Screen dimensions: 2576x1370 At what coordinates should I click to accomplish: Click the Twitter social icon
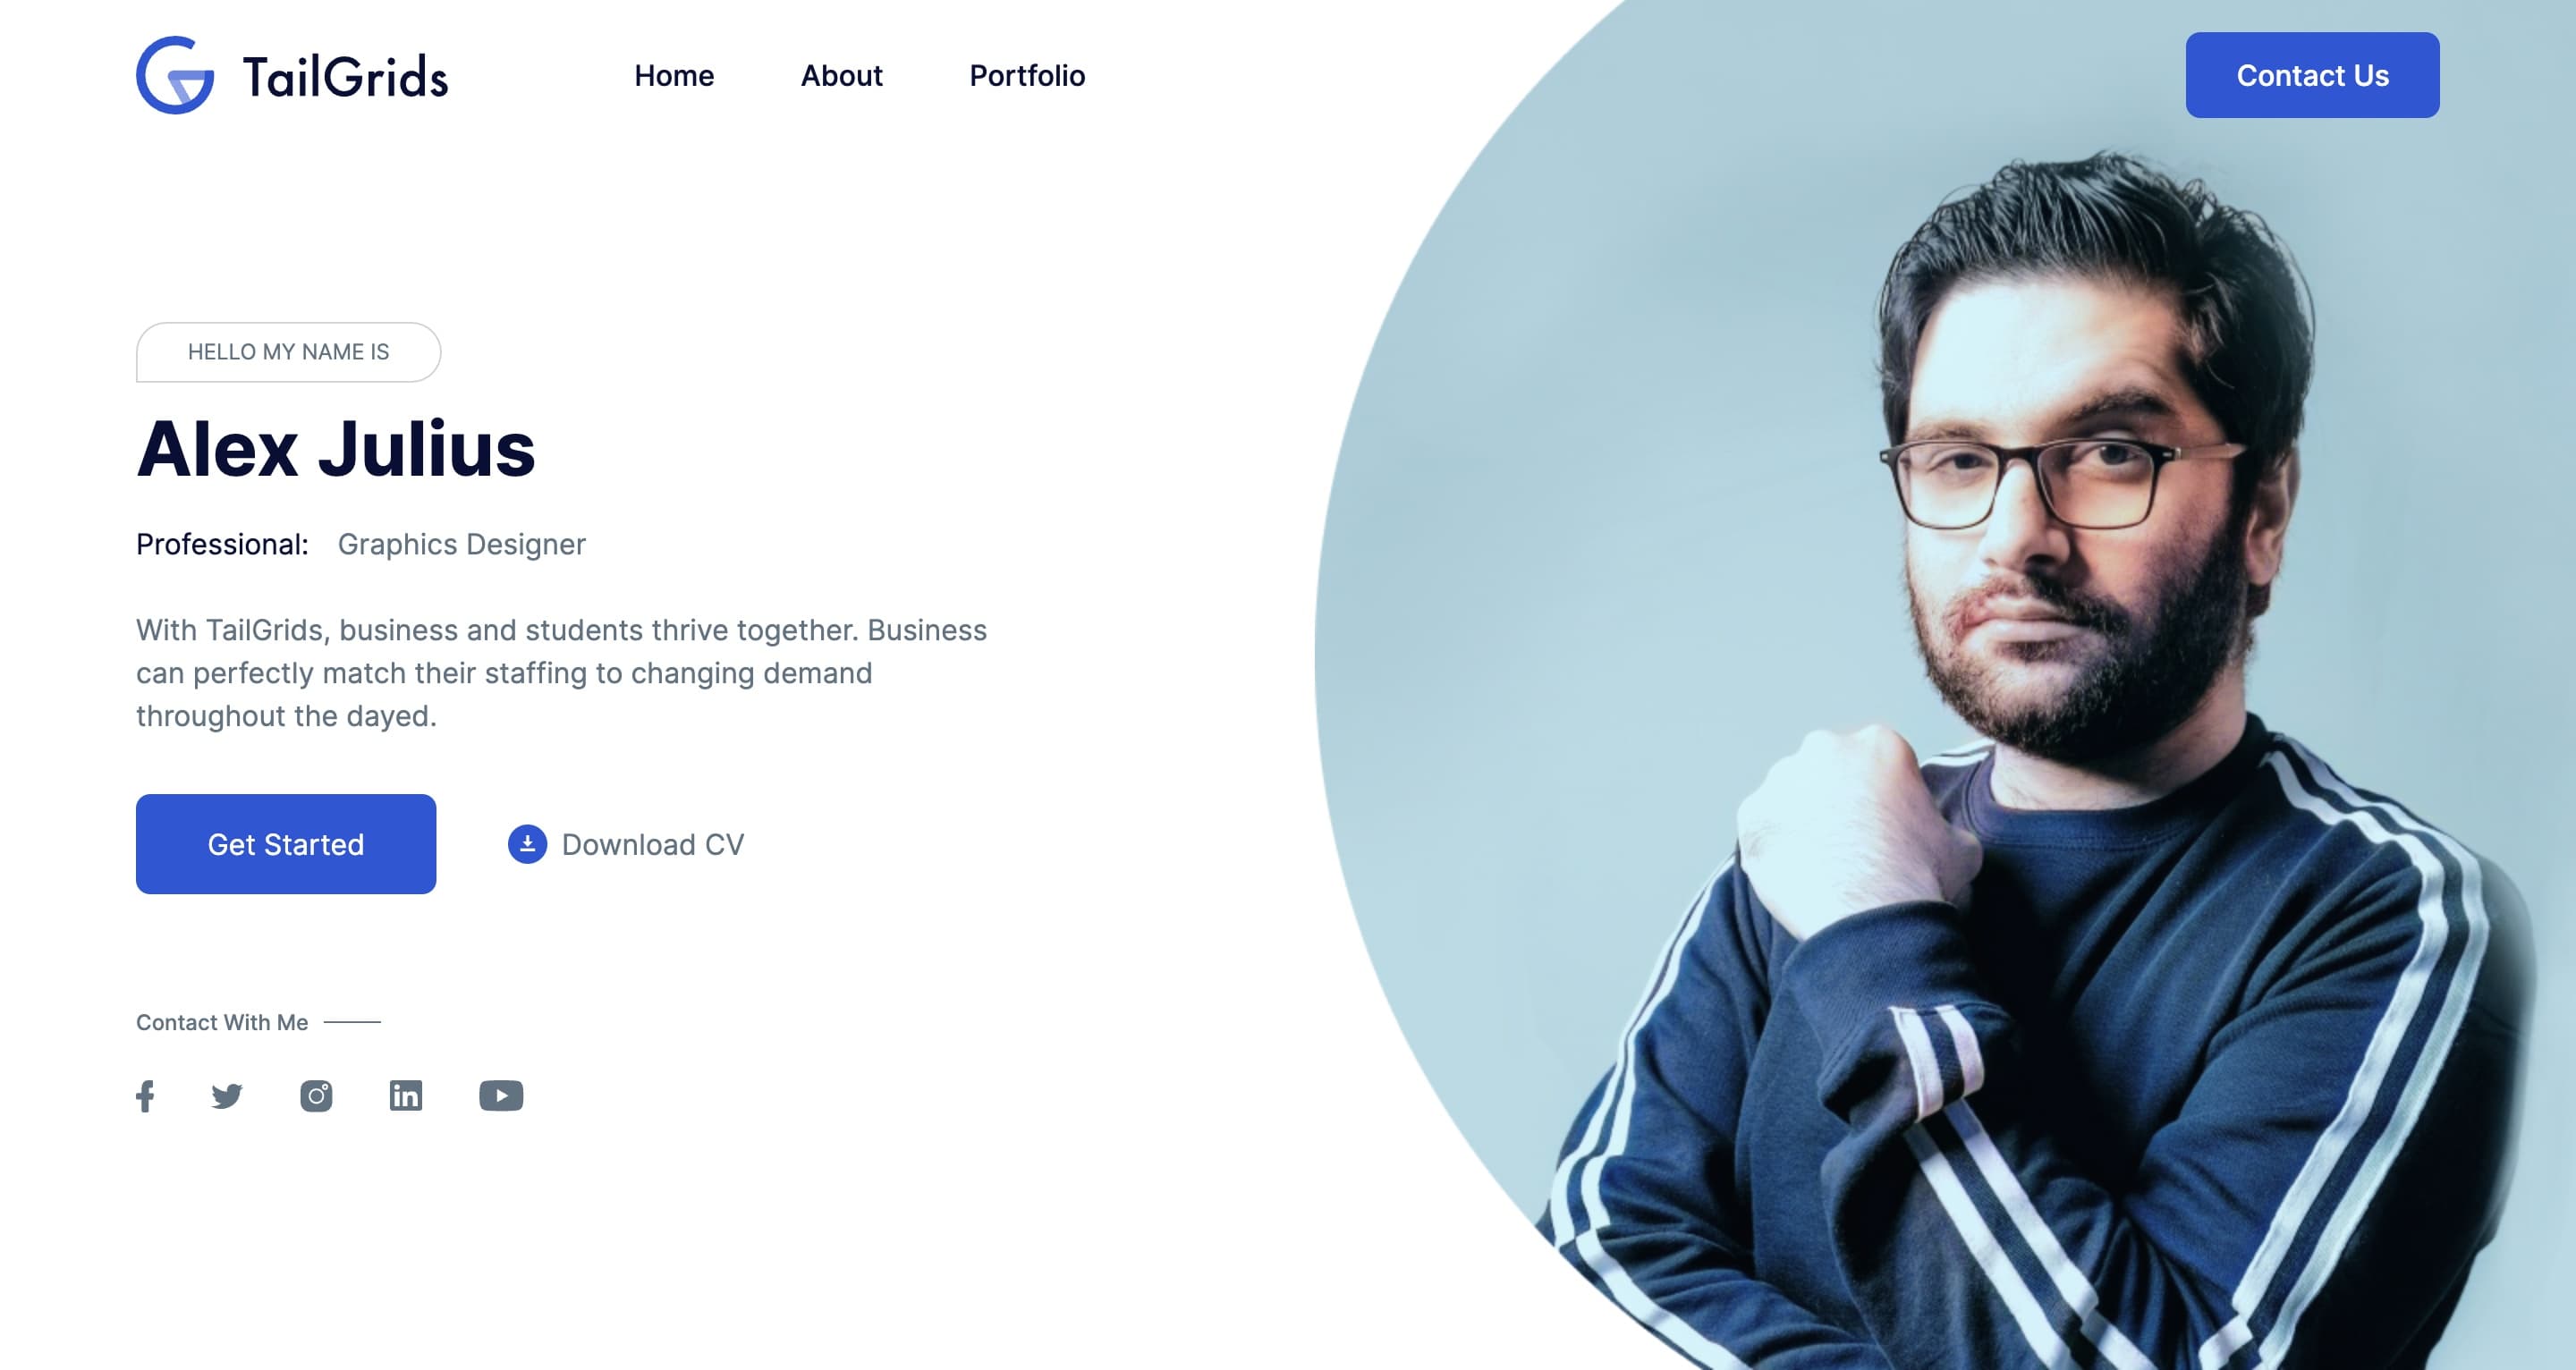click(226, 1095)
